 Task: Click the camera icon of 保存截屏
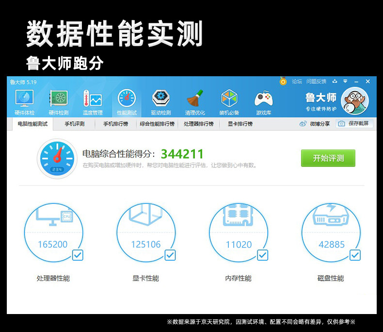[x=341, y=124]
